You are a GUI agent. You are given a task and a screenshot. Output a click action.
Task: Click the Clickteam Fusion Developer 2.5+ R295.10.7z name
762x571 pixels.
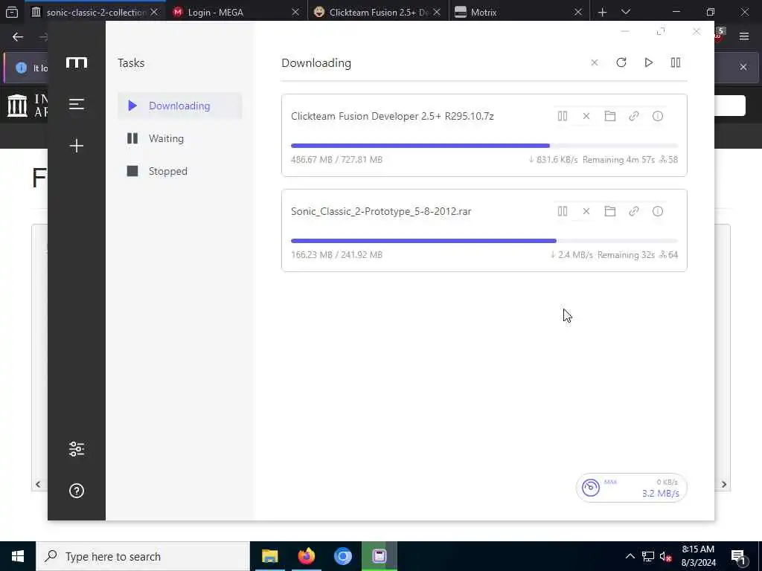point(392,116)
